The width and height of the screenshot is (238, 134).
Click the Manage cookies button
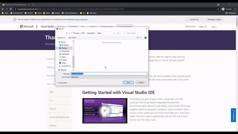coord(214,19)
